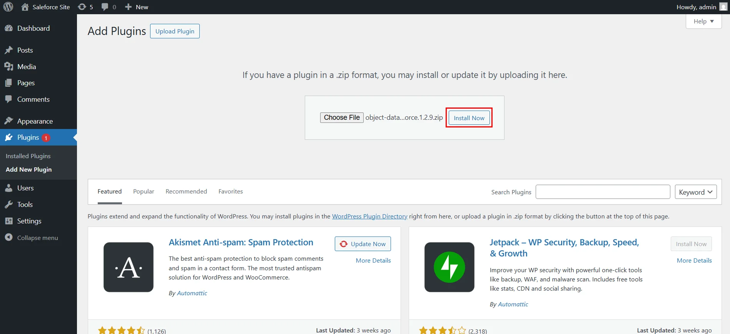This screenshot has width=730, height=334.
Task: Click the red Plugins update badge
Action: click(46, 138)
